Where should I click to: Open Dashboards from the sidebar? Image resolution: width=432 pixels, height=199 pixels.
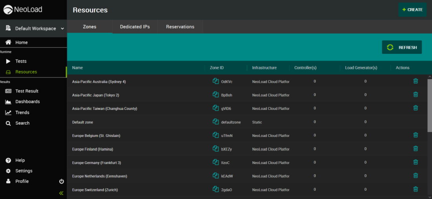(27, 102)
